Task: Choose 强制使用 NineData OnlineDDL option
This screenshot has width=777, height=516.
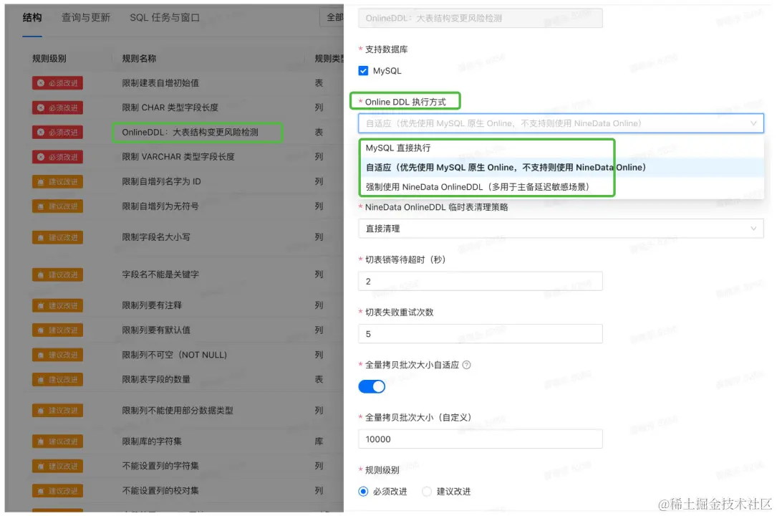Action: (561, 187)
